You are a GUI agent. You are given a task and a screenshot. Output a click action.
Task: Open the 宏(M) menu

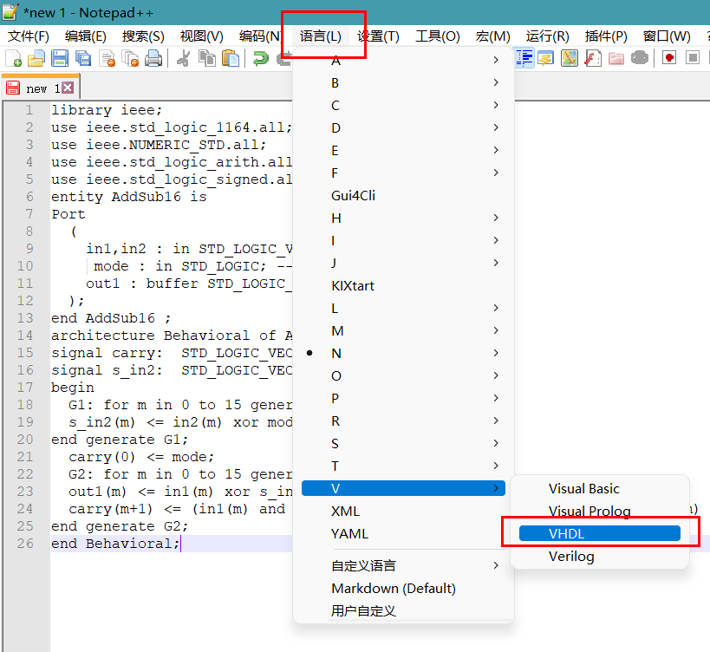click(492, 36)
